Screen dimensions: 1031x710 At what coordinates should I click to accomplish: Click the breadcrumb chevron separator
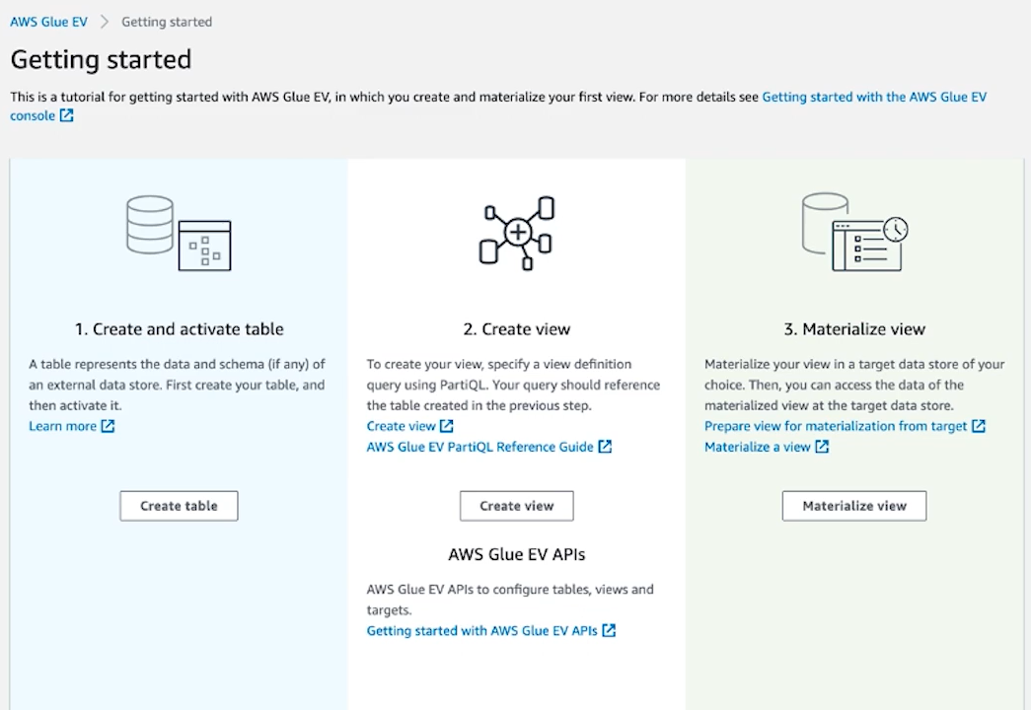coord(104,22)
